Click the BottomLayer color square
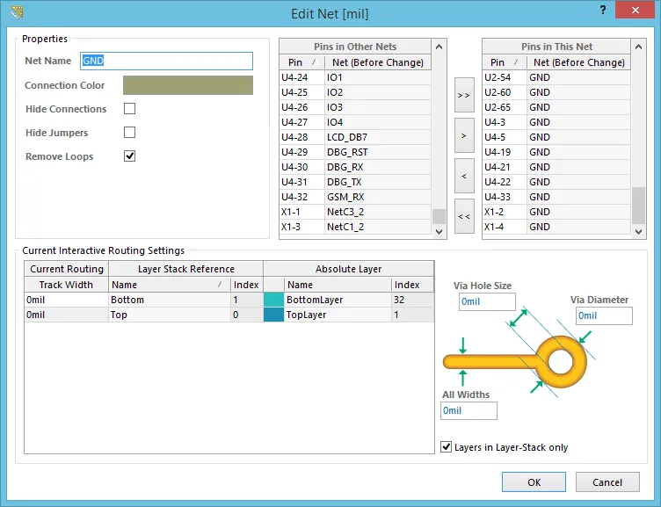This screenshot has width=661, height=507. pos(273,300)
